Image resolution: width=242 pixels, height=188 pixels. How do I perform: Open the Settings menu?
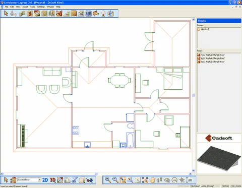41,7
